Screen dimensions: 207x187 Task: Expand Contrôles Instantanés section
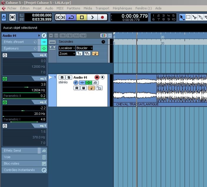click(24, 170)
